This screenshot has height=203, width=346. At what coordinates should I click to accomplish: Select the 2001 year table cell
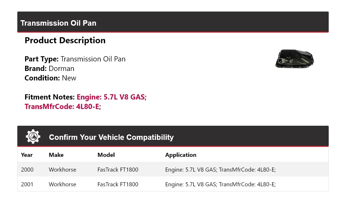click(x=27, y=184)
